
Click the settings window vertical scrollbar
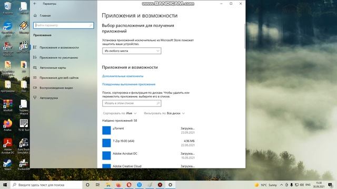(x=244, y=36)
